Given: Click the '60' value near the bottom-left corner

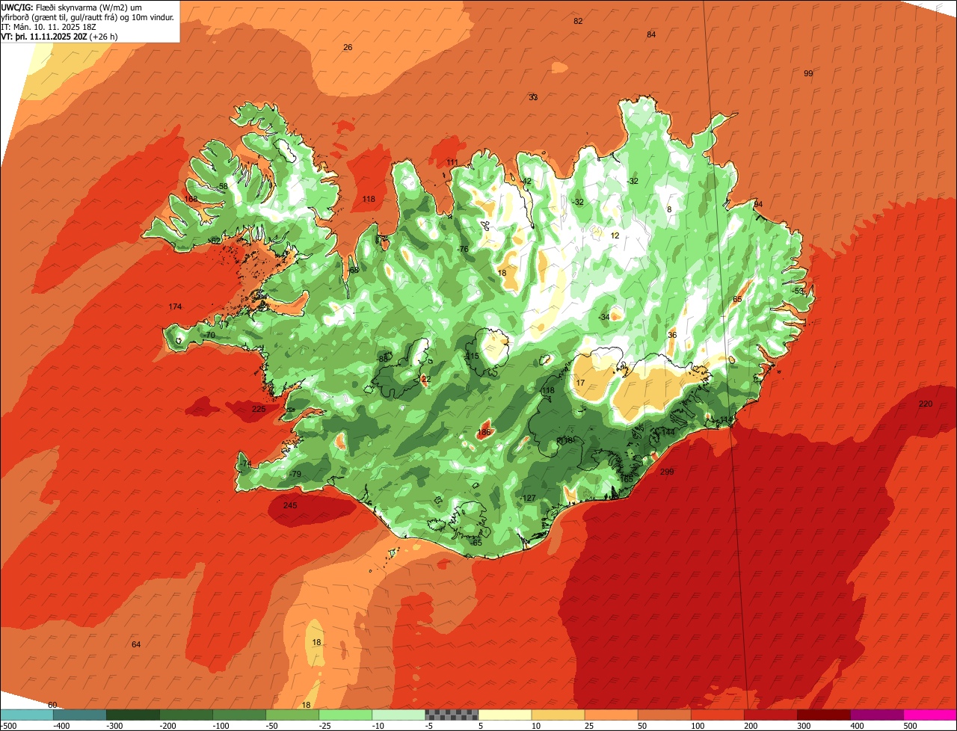Looking at the screenshot, I should tap(52, 705).
